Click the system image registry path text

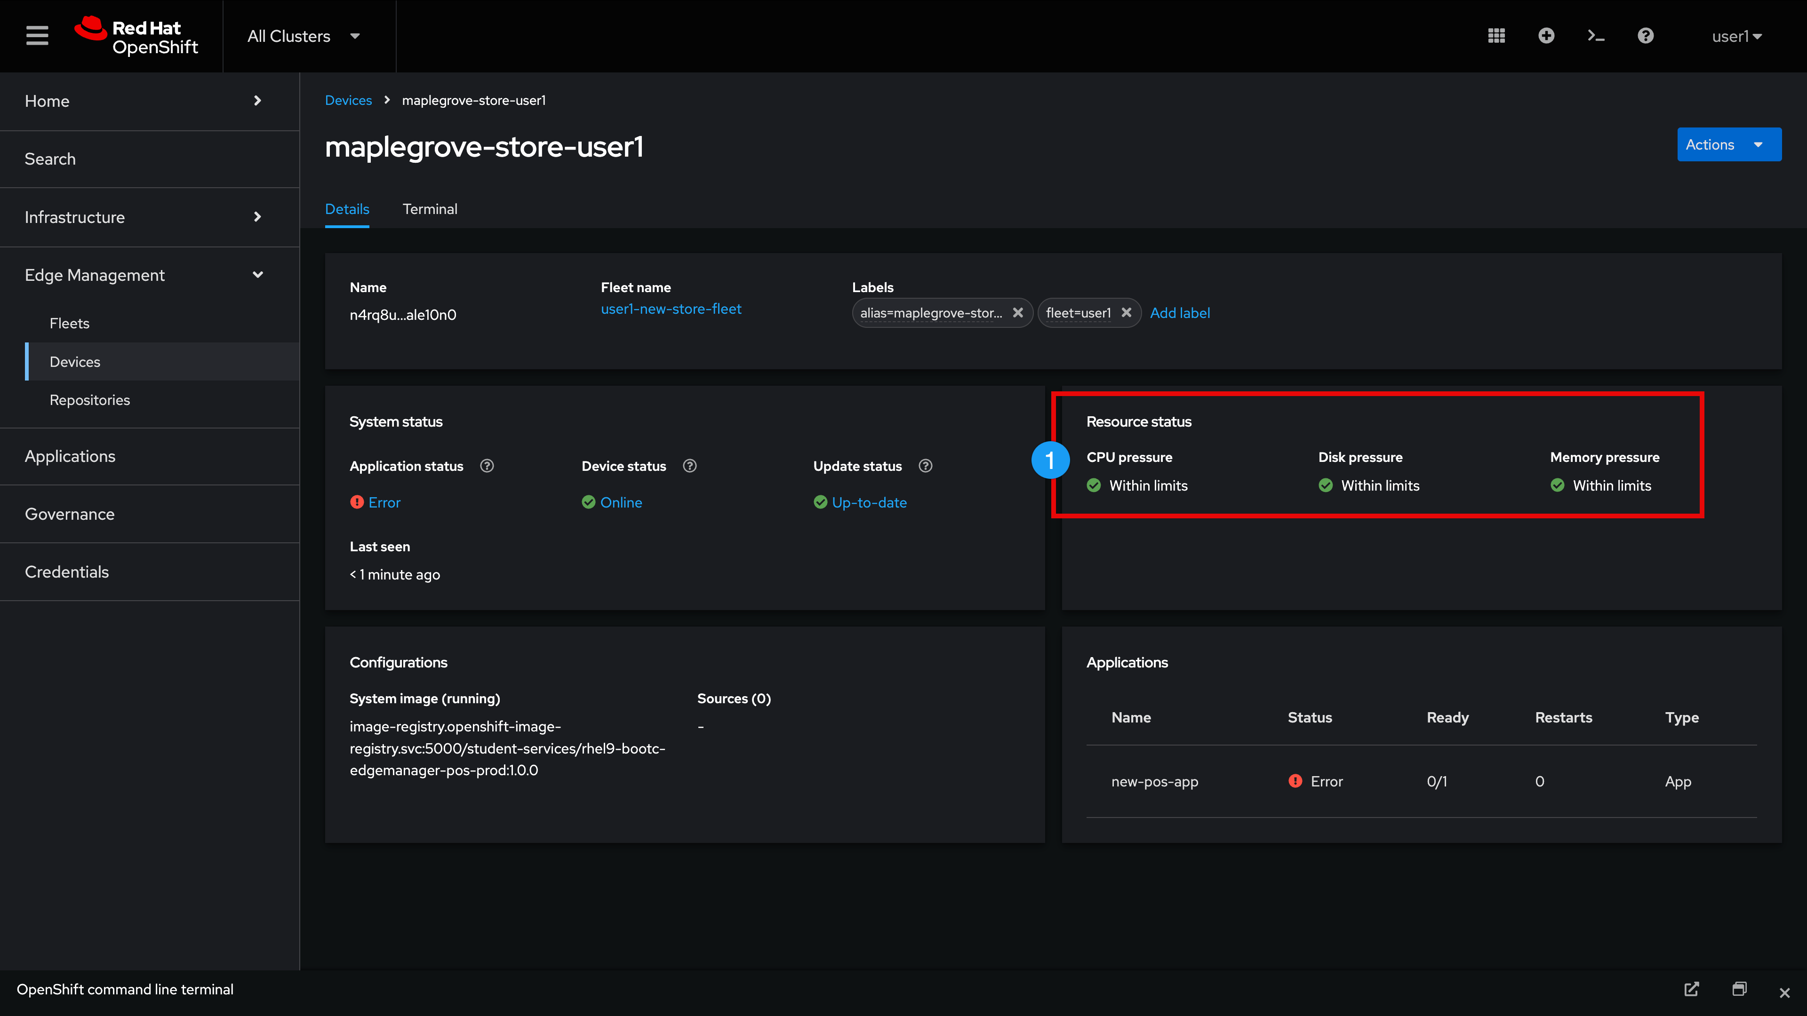click(x=507, y=748)
